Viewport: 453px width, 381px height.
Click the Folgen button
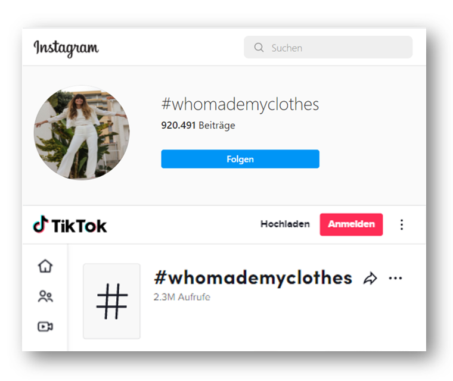(240, 159)
